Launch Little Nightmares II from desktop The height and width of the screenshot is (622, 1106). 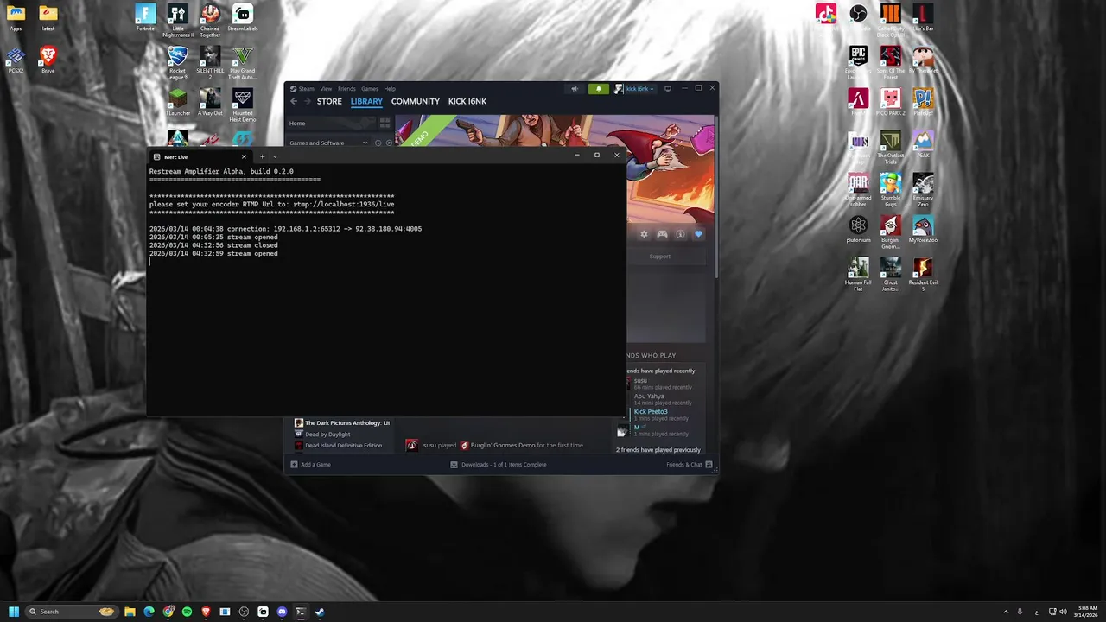click(178, 20)
